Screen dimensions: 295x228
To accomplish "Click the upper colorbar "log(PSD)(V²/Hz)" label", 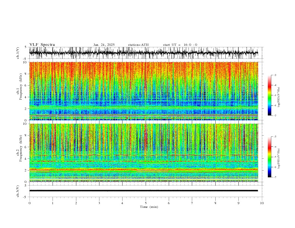I will [x=279, y=97].
